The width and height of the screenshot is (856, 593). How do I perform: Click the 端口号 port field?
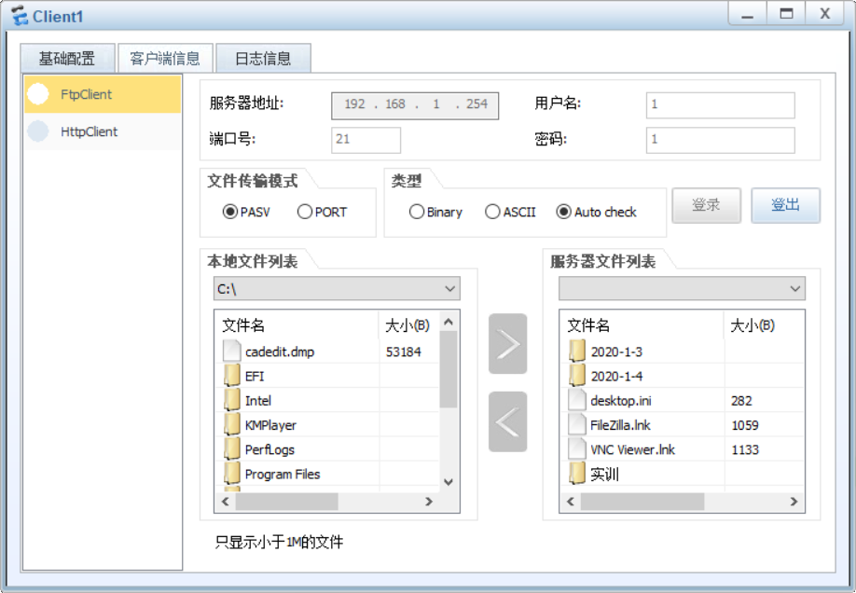coord(366,140)
